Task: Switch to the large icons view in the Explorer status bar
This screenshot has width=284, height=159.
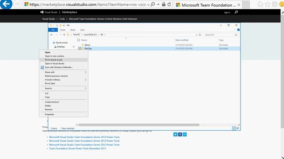Action: (238, 128)
